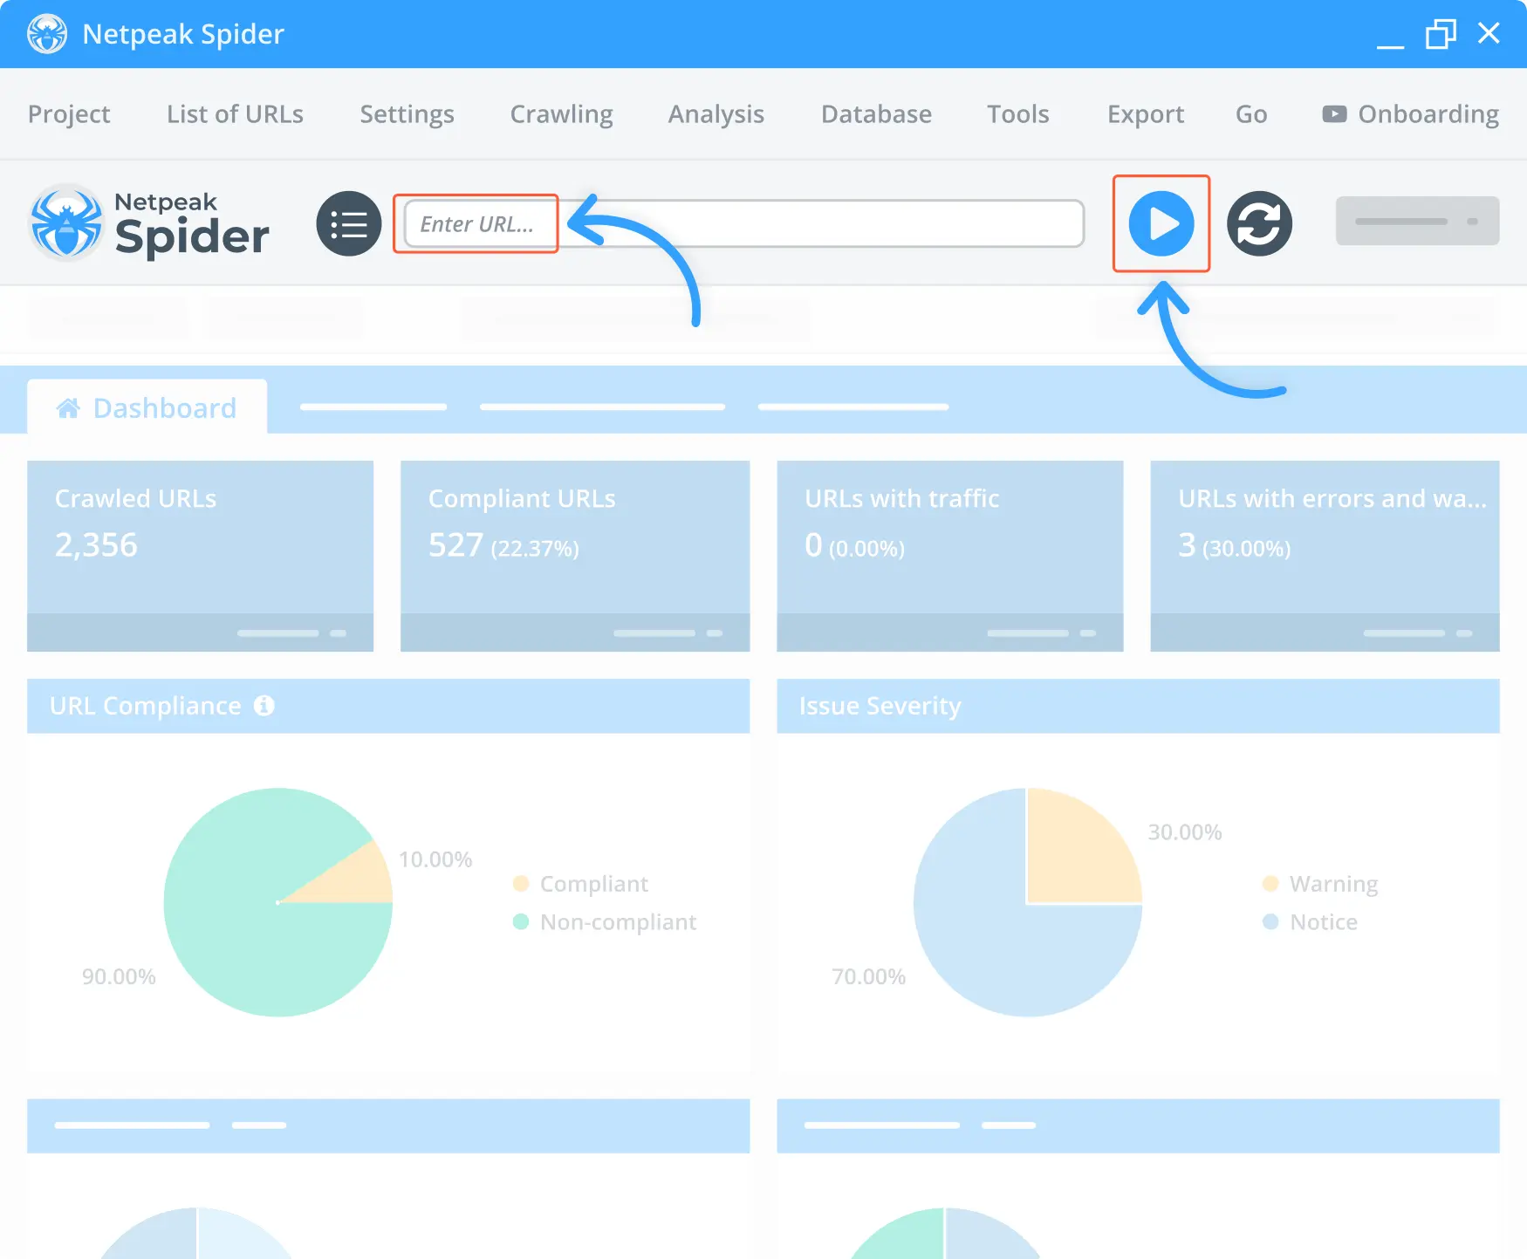Open the URLs with errors and warnings card
Viewport: 1527px width, 1259px height.
pos(1325,556)
